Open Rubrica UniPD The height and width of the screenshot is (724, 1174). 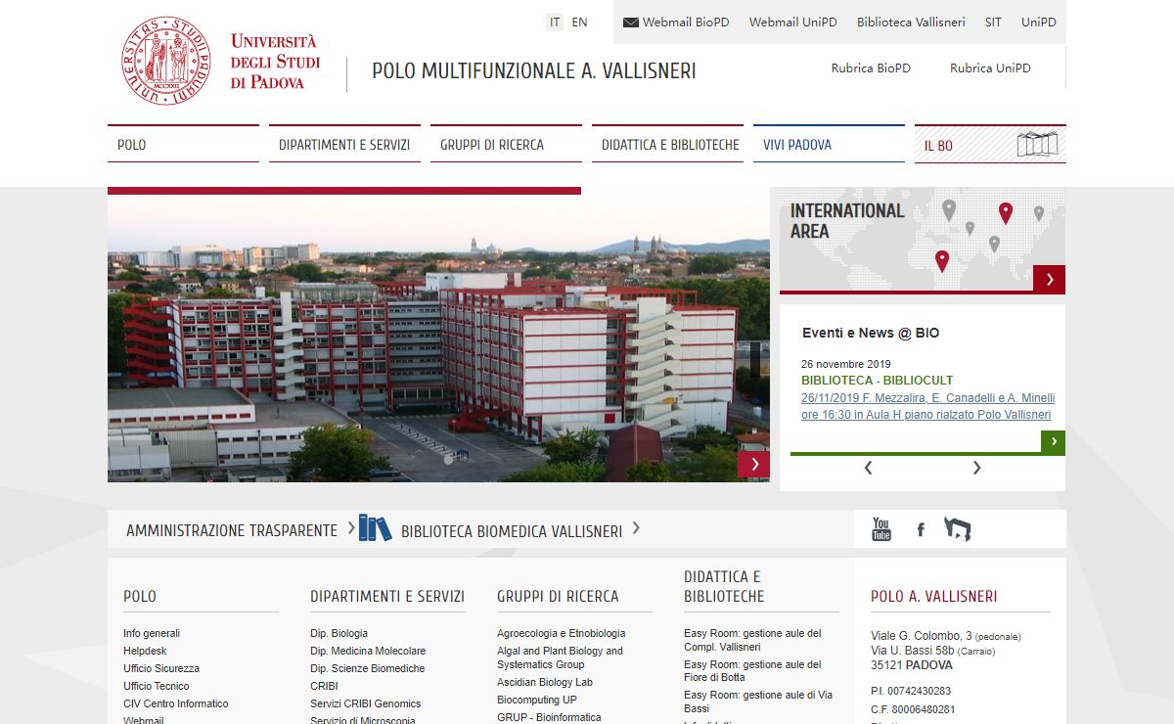pos(990,68)
